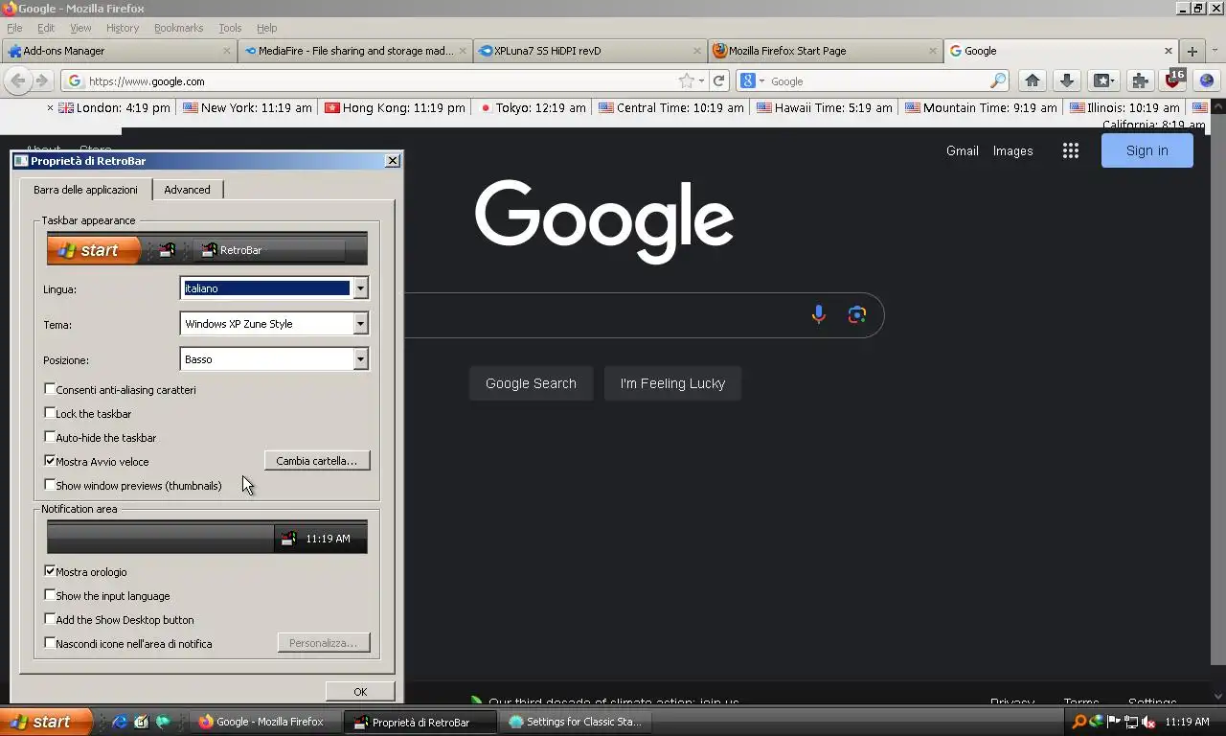This screenshot has height=736, width=1226.
Task: Click the globe icon at the toolbar end
Action: (x=1207, y=81)
